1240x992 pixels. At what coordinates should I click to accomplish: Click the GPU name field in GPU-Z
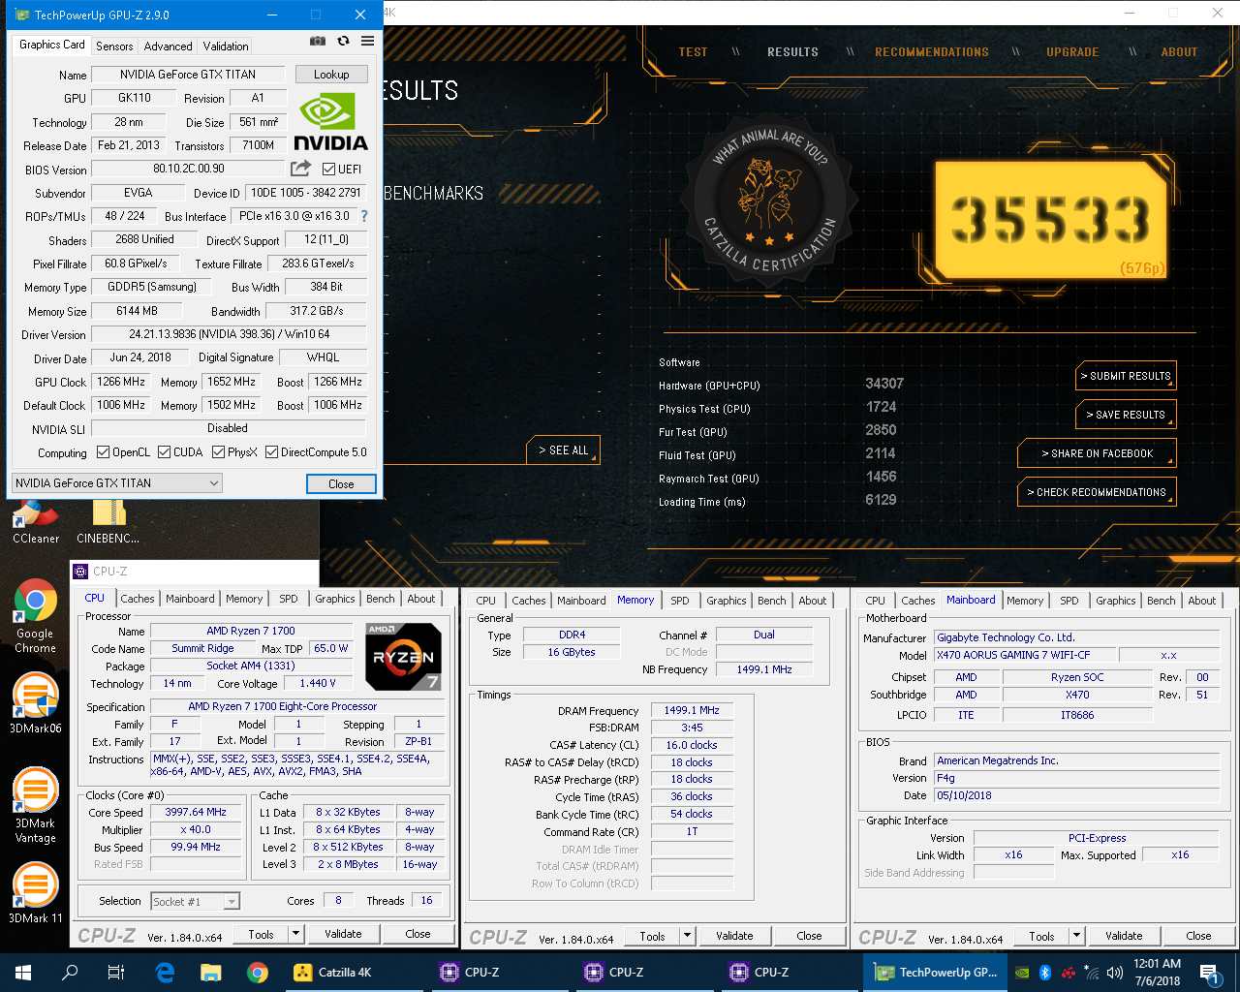click(188, 75)
